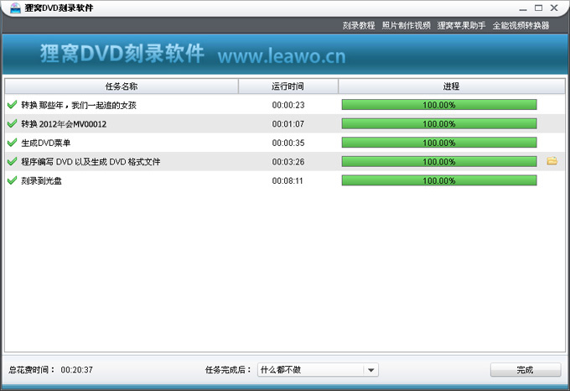
Task: Click the 完成 button
Action: pos(526,370)
